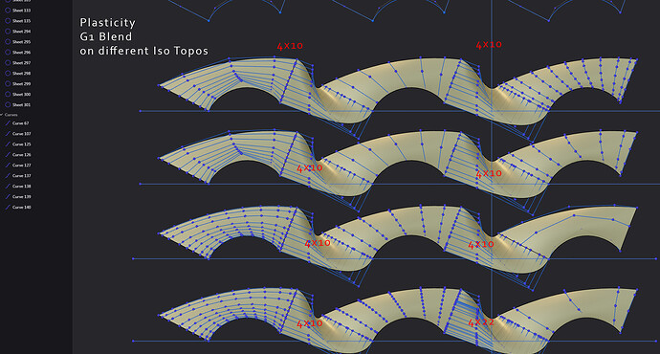
Task: Collapse the Curves group
Action: tap(2, 115)
